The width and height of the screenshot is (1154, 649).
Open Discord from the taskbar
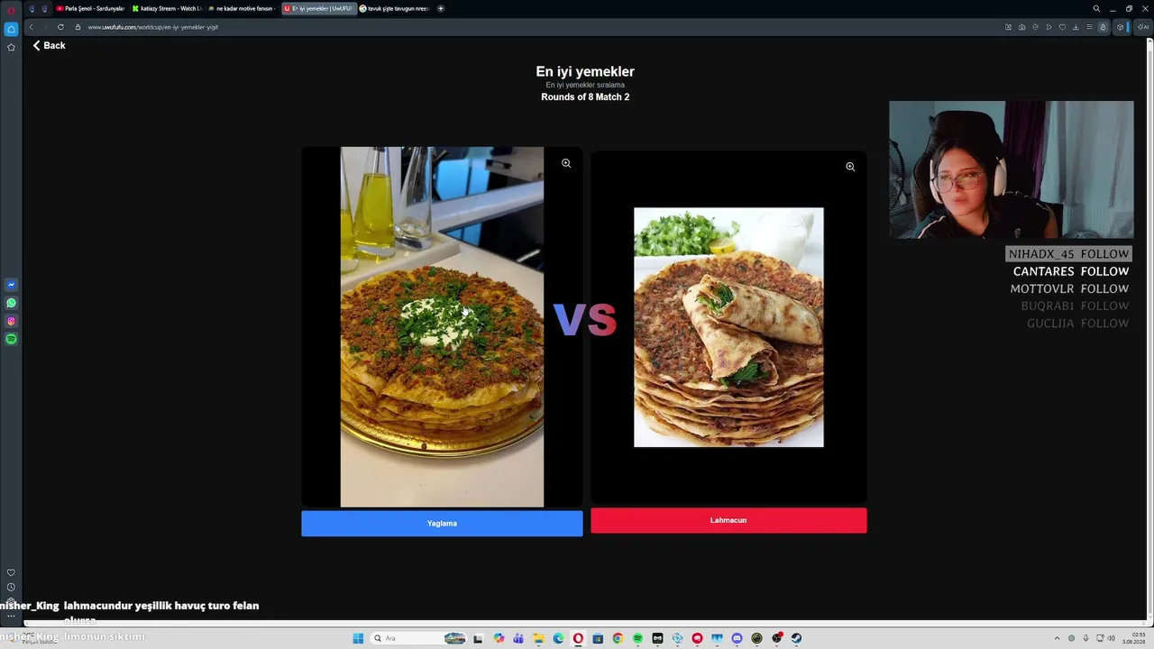737,638
